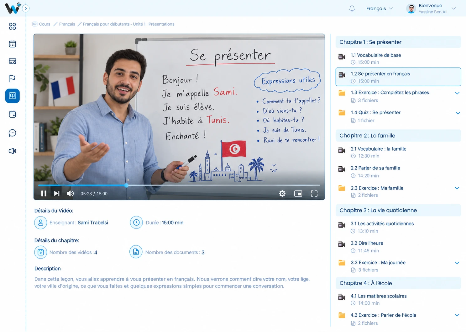Open the calendar icon in sidebar
Screen dimensions: 466x332
pos(13,44)
